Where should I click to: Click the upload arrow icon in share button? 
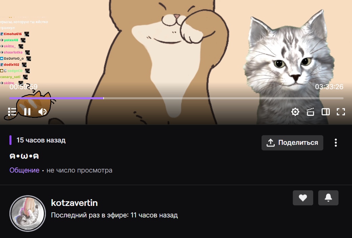[x=271, y=142]
